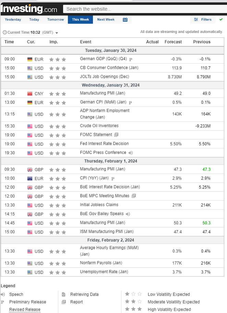The image size is (227, 313).
Task: Click the report icon next to FOMC Statement
Action: click(117, 135)
